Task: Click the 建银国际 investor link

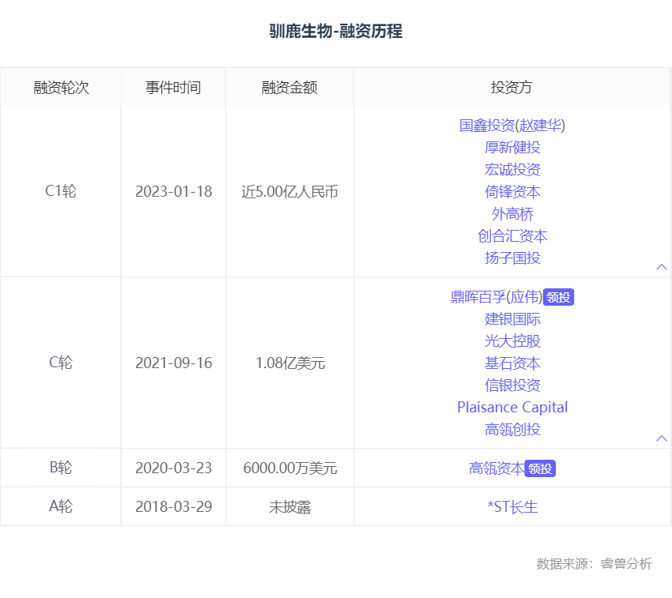Action: click(512, 319)
